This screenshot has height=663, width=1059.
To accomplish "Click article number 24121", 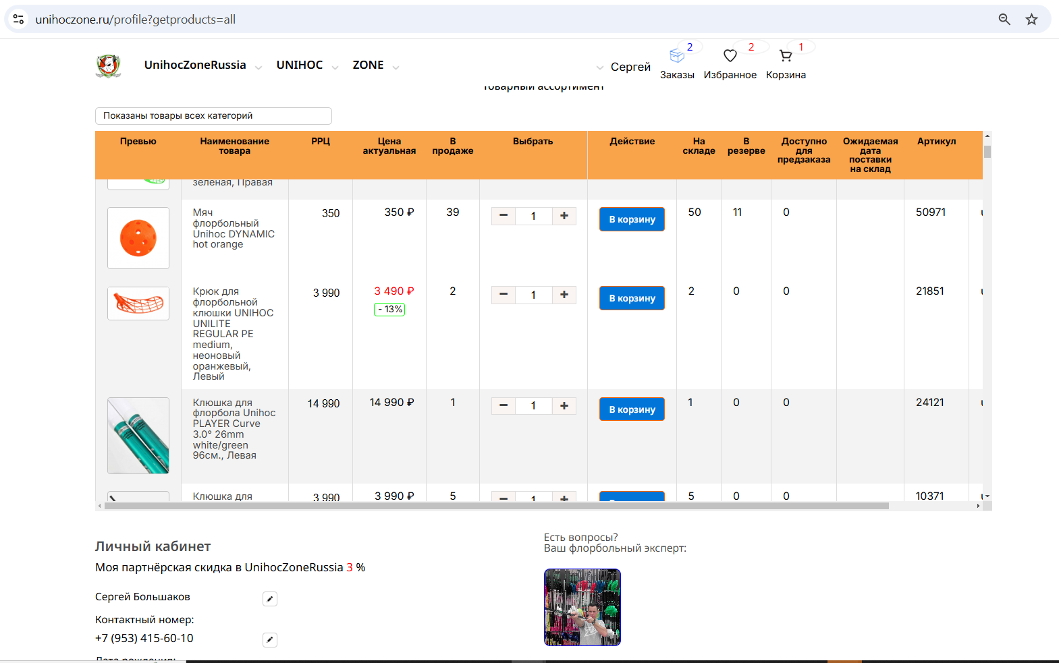I will [930, 402].
